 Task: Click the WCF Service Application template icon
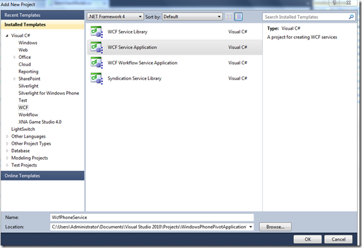click(96, 47)
